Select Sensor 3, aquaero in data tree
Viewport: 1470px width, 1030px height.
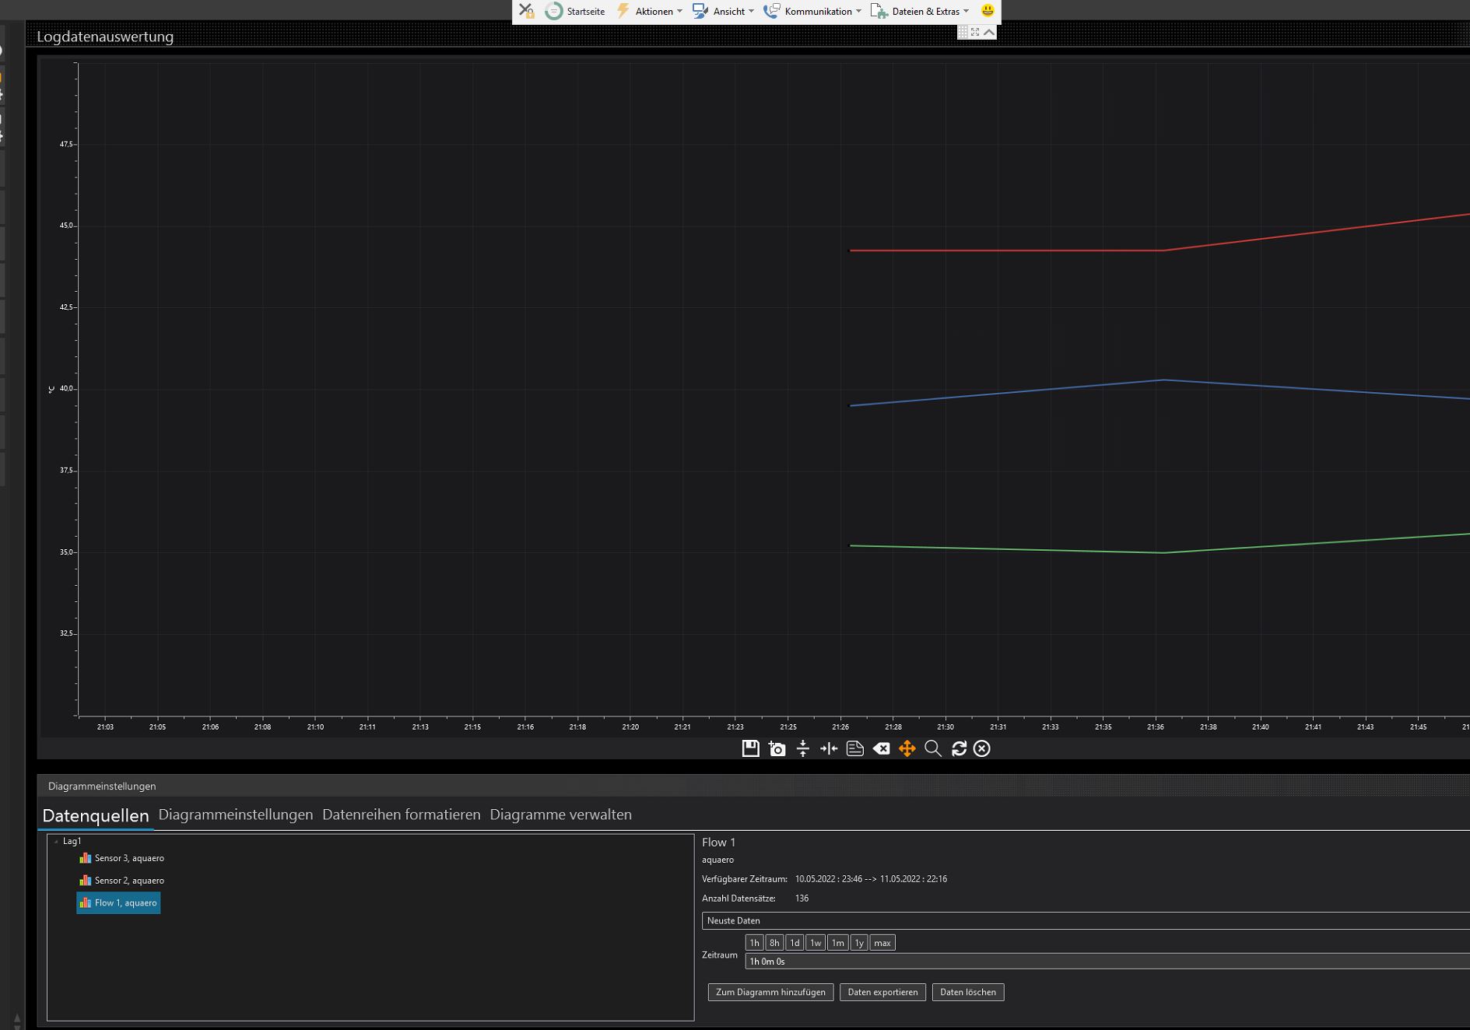128,858
